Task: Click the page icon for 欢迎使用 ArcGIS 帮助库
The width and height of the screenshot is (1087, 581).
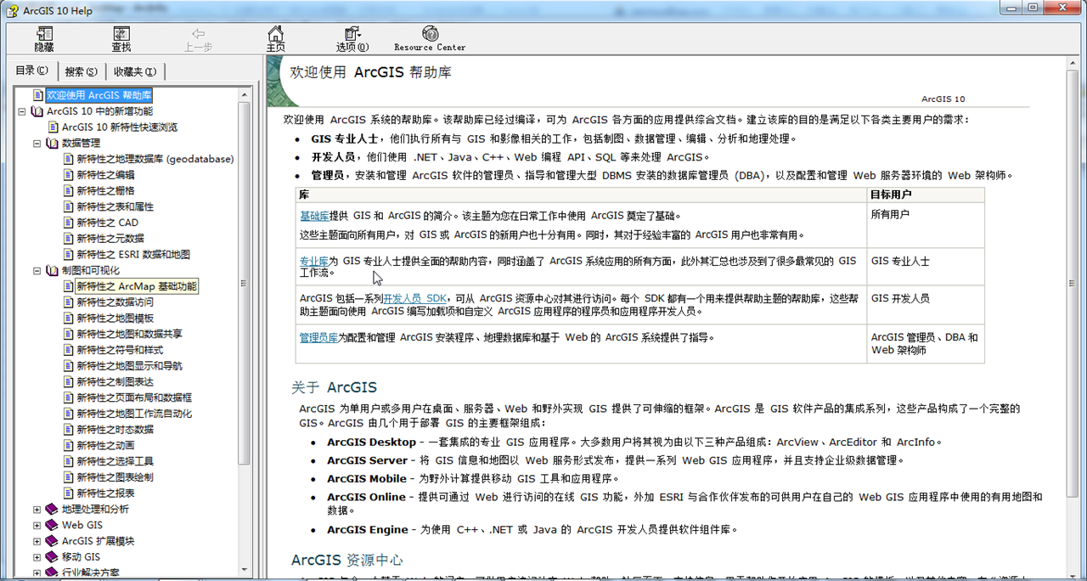Action: pos(38,95)
